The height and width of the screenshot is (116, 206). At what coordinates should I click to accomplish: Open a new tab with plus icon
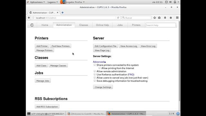click(62, 13)
